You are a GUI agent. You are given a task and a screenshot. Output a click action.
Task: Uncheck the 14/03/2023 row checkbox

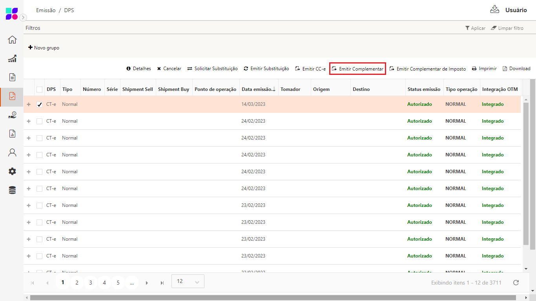[x=39, y=105]
